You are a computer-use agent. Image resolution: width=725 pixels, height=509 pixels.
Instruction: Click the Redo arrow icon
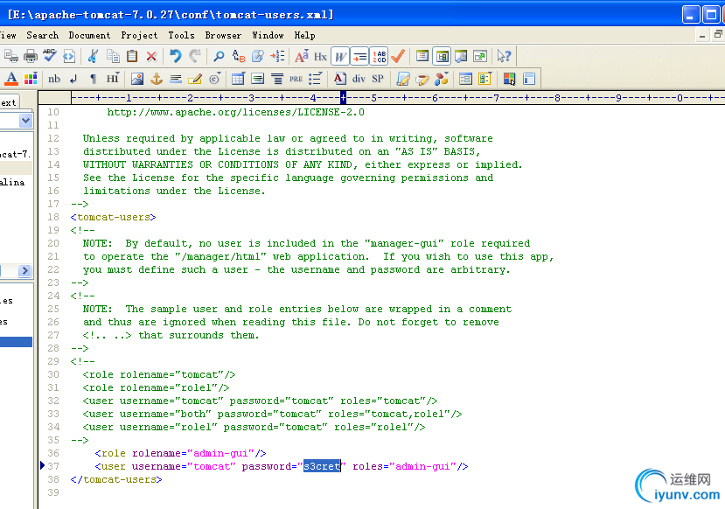click(x=195, y=56)
